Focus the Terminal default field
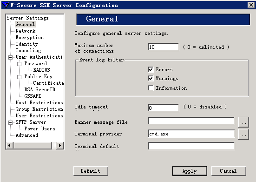The image size is (256, 182). tap(191, 146)
